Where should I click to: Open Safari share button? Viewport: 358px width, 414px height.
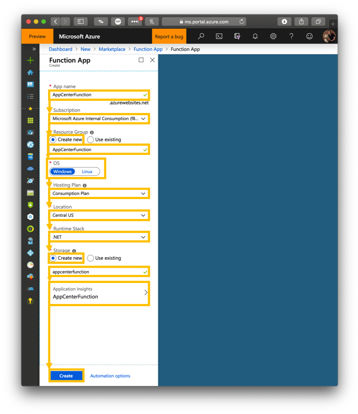coord(301,21)
